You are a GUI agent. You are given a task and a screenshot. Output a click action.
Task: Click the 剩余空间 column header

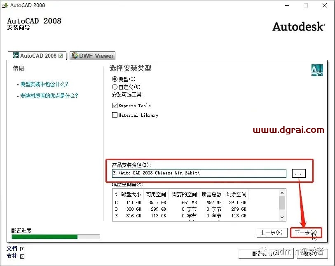point(236,194)
